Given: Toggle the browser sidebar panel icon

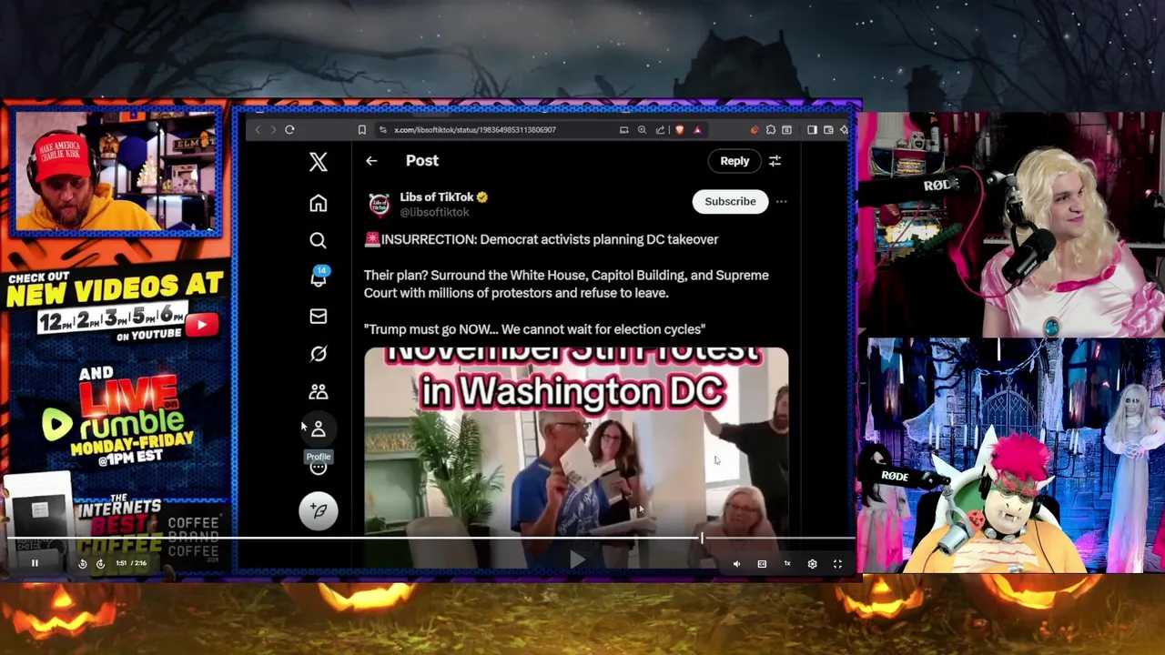Looking at the screenshot, I should pyautogui.click(x=812, y=129).
